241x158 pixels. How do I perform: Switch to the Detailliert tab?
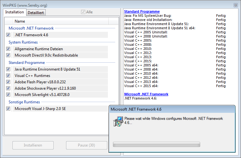coord(36,12)
